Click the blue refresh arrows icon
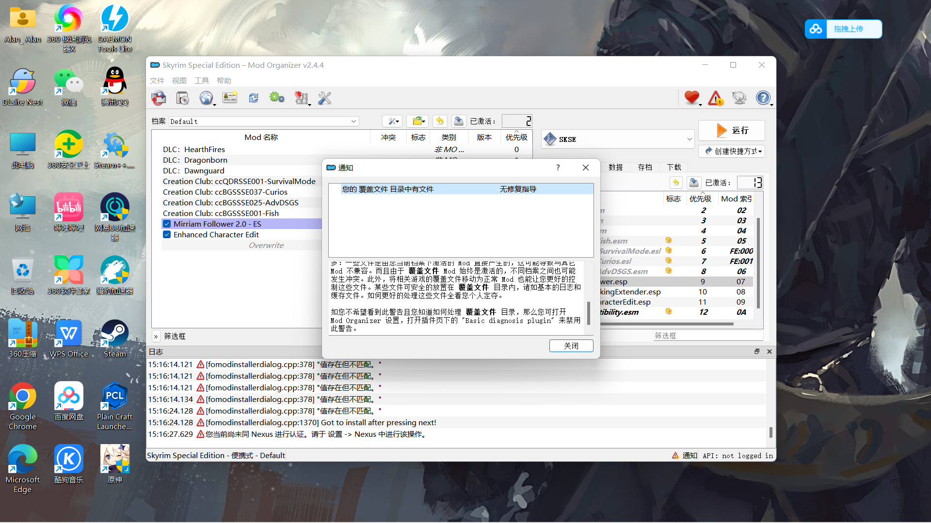Image resolution: width=931 pixels, height=523 pixels. (254, 98)
